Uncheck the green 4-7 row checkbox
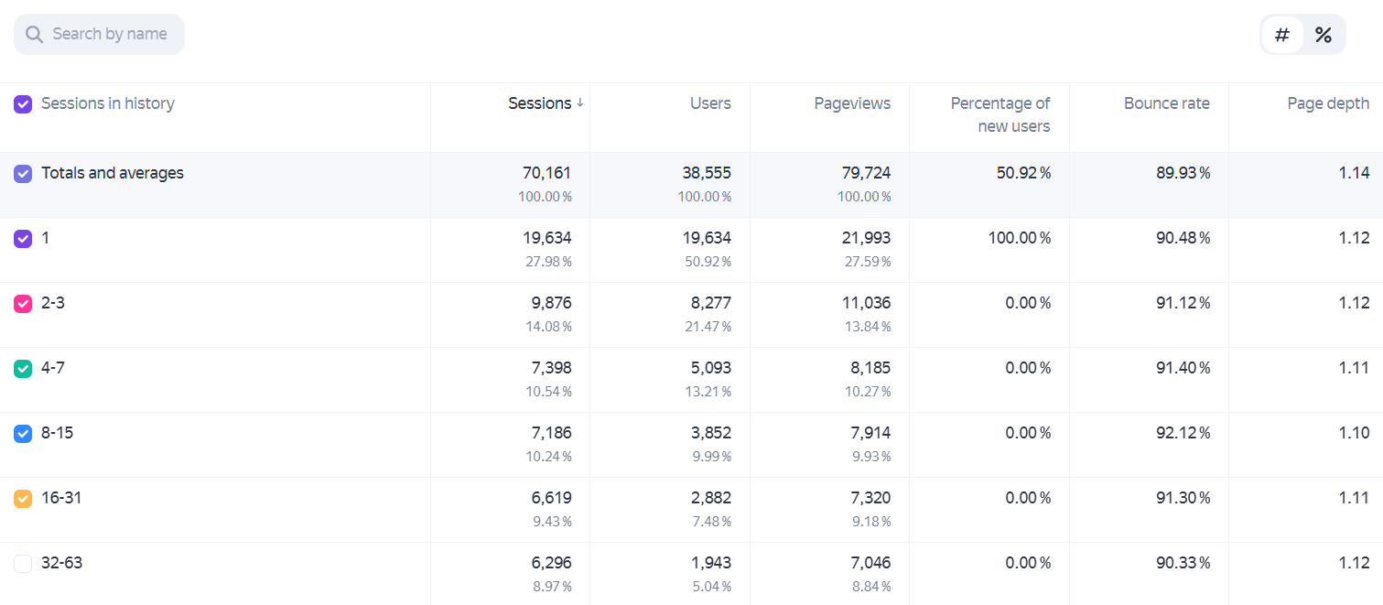Image resolution: width=1383 pixels, height=605 pixels. pyautogui.click(x=23, y=369)
